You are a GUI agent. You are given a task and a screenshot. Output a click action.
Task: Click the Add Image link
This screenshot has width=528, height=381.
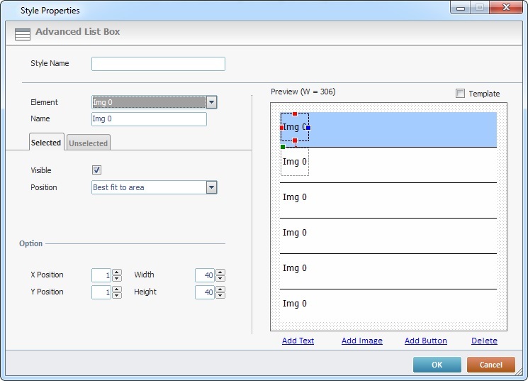pyautogui.click(x=361, y=341)
